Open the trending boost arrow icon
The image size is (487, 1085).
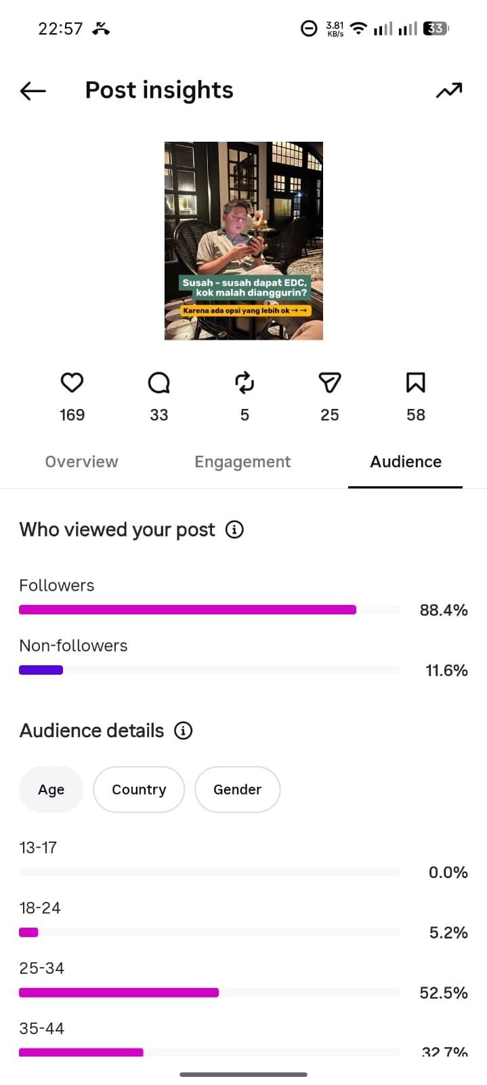point(449,90)
